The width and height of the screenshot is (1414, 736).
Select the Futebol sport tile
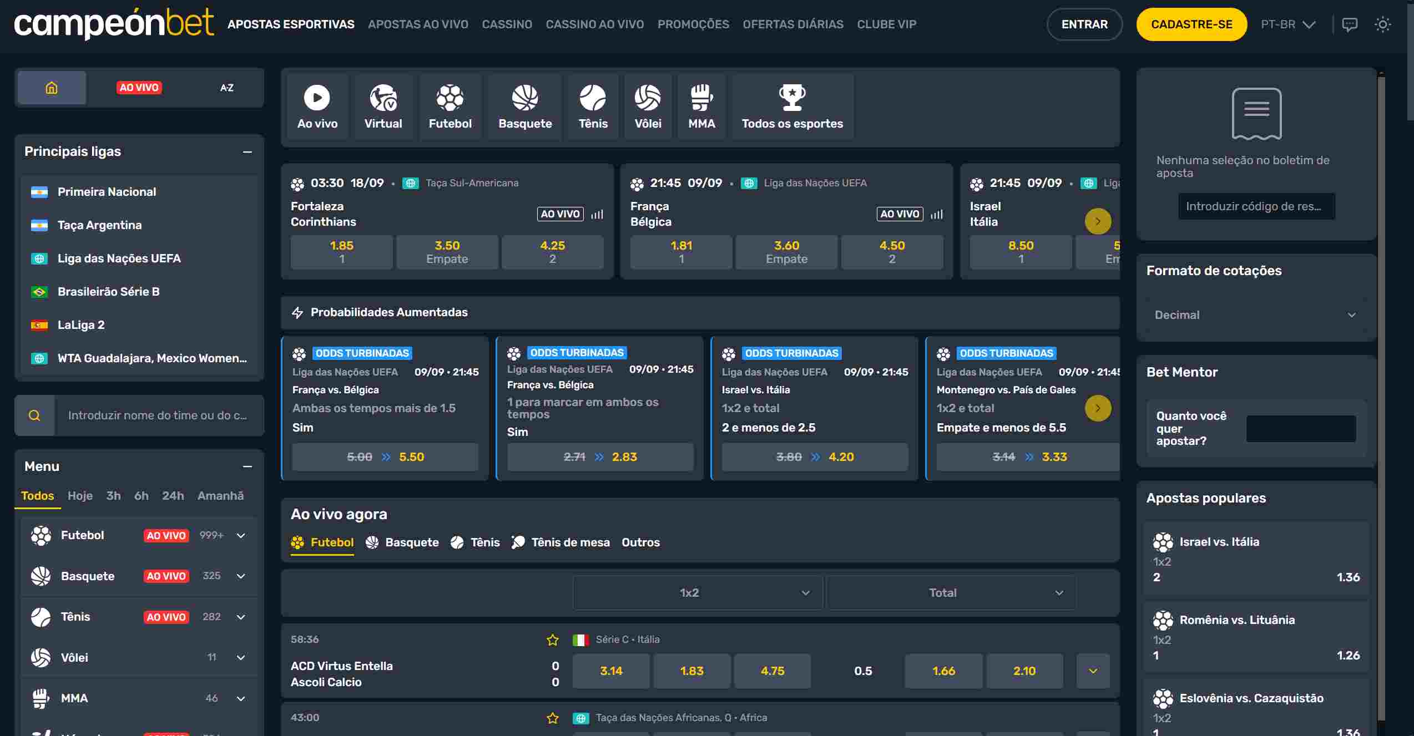click(x=450, y=107)
